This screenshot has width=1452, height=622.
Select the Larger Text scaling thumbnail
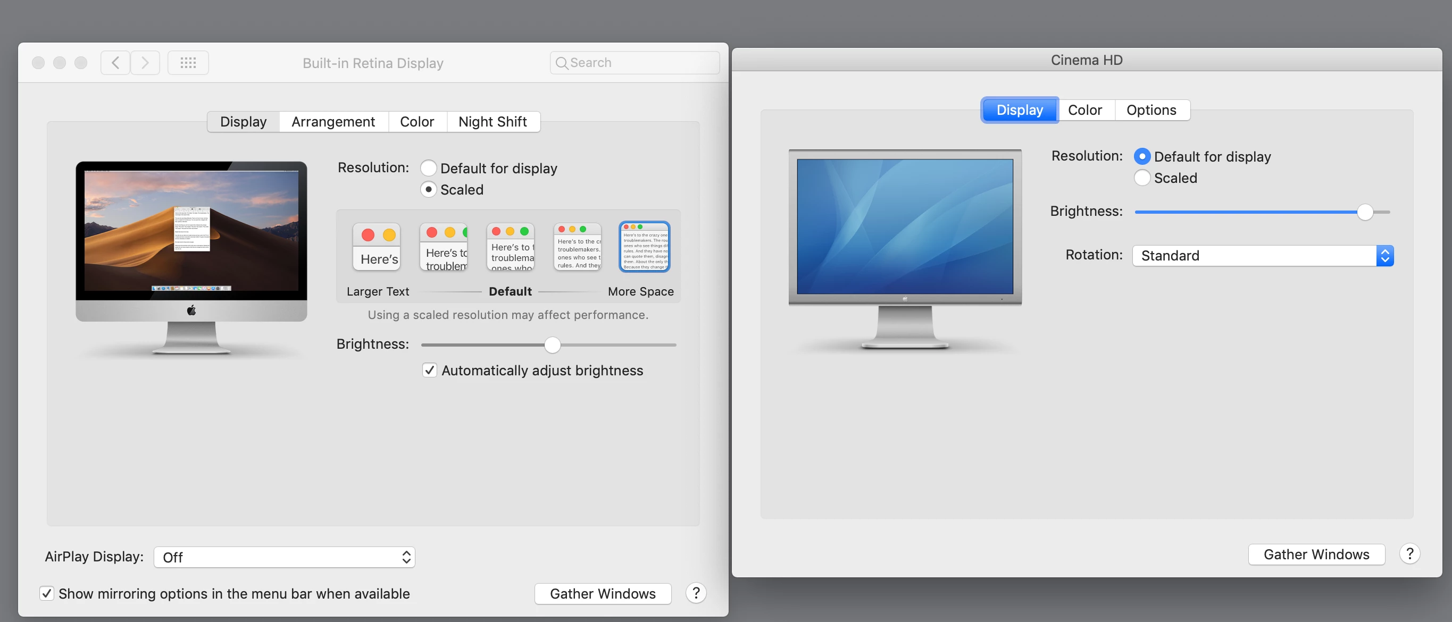point(377,247)
